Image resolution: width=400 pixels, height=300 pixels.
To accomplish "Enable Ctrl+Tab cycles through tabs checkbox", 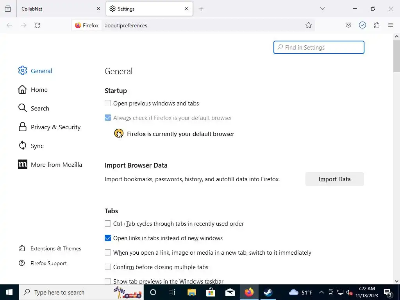I will [x=108, y=223].
